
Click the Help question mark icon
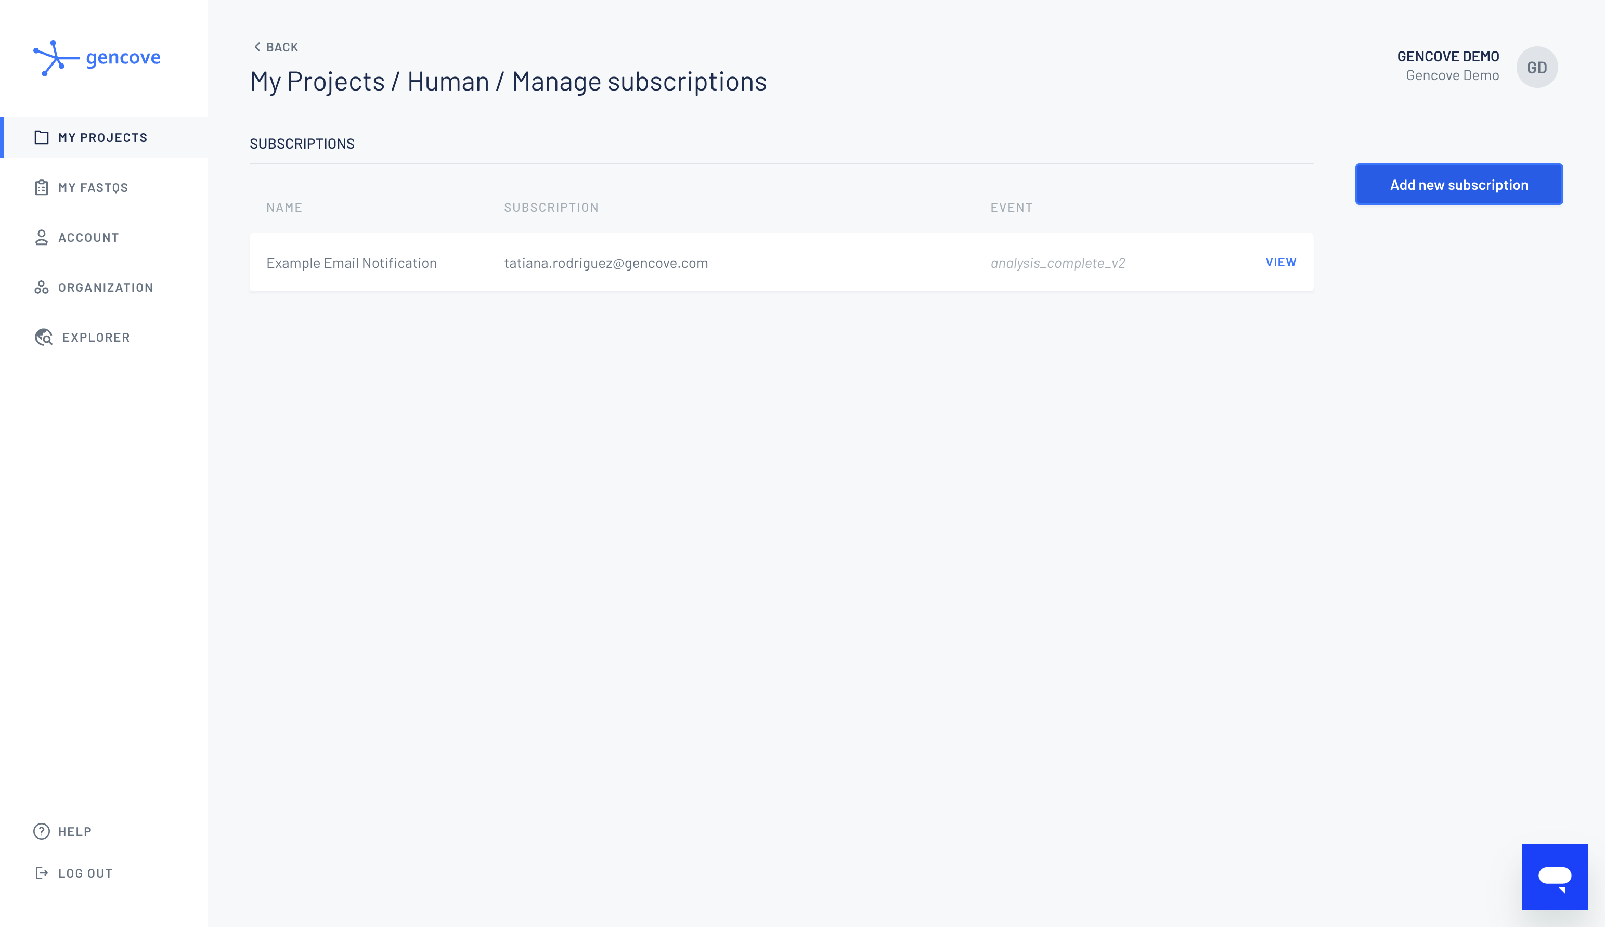coord(42,831)
